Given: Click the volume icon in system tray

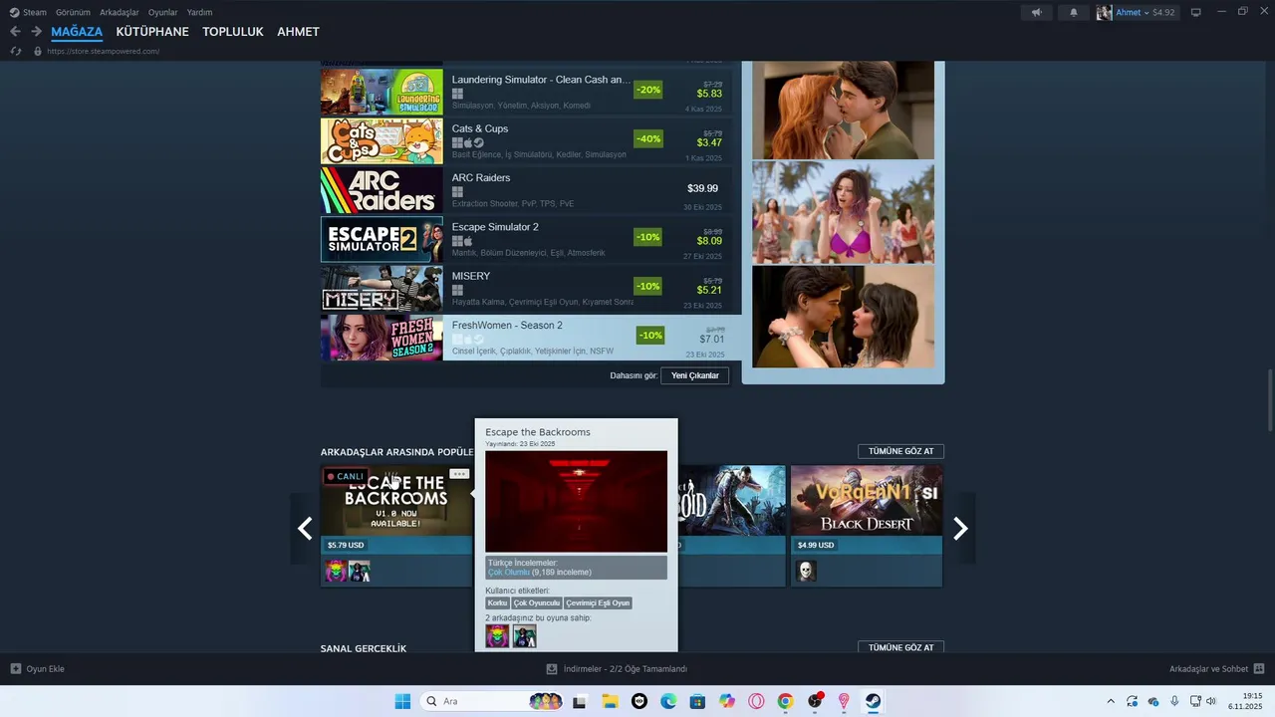Looking at the screenshot, I should tap(1211, 701).
